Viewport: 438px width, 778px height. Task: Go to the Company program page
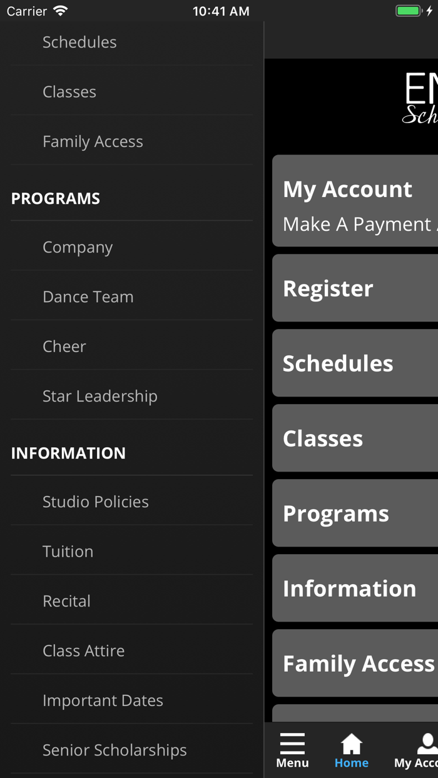click(x=78, y=247)
